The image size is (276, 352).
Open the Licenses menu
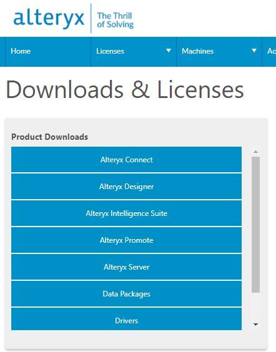pos(134,51)
